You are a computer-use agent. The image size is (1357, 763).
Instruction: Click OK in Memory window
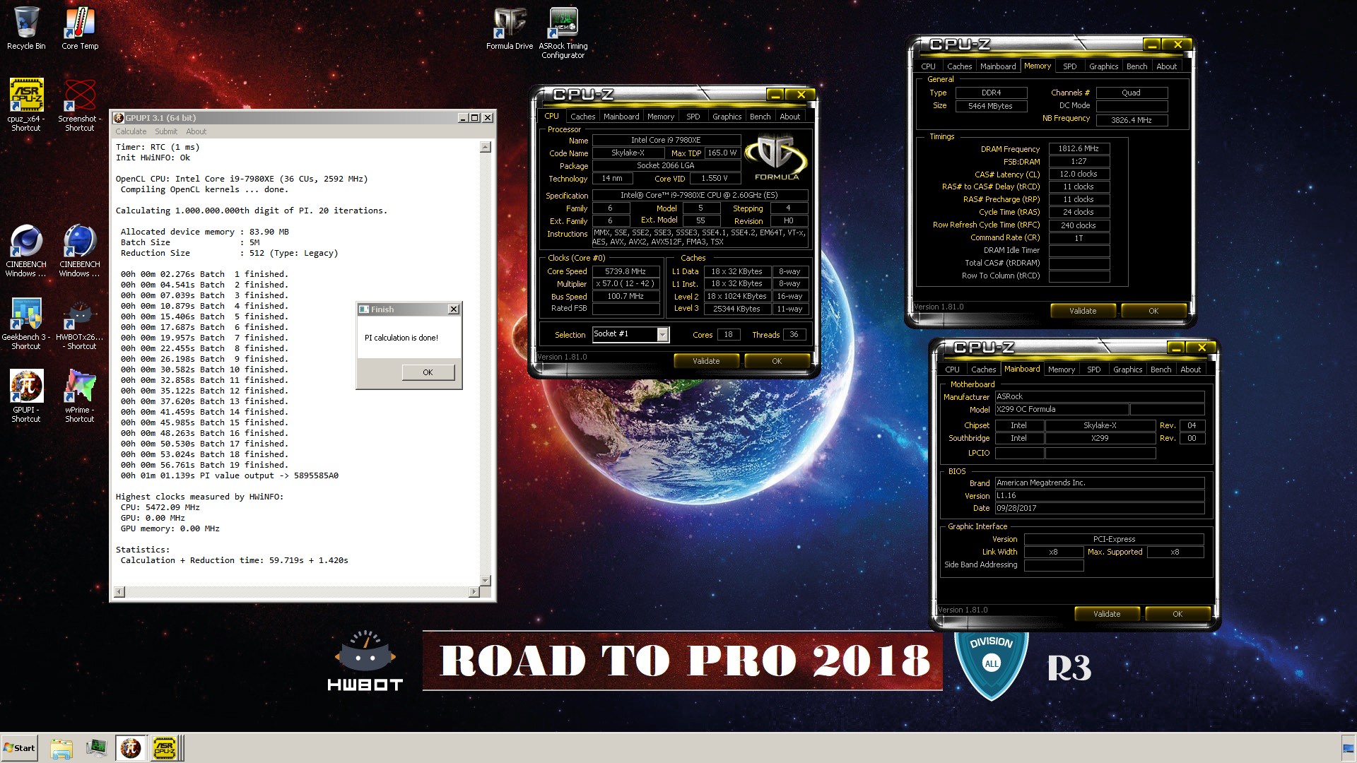point(1153,311)
